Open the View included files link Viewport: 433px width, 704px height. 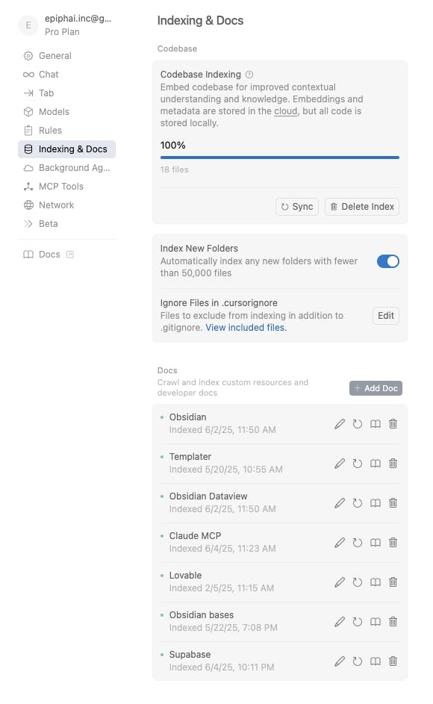246,328
